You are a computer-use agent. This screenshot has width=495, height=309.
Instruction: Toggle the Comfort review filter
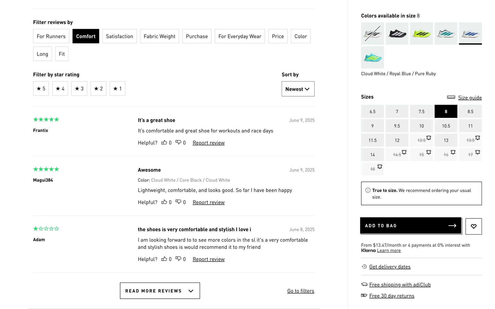click(x=86, y=36)
